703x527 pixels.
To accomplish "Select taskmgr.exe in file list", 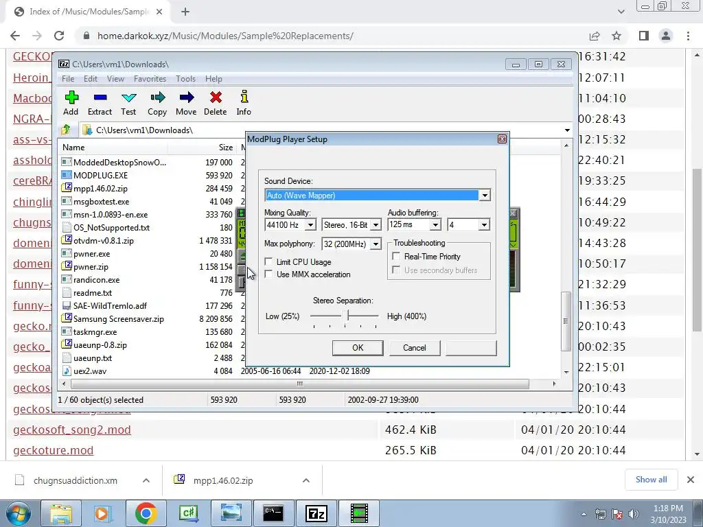I will [95, 332].
